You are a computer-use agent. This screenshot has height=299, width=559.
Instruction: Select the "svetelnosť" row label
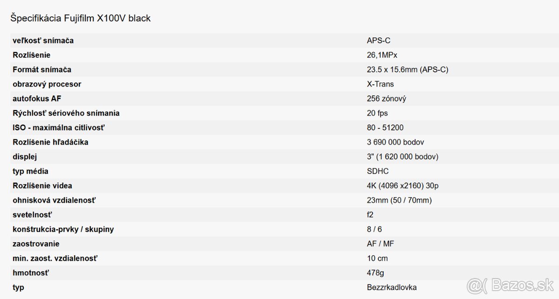click(x=32, y=215)
